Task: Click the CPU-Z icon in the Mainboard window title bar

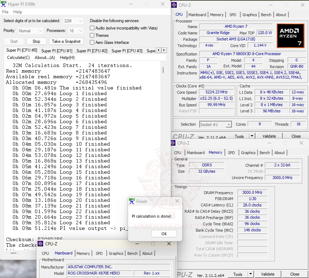Action: 40,244
